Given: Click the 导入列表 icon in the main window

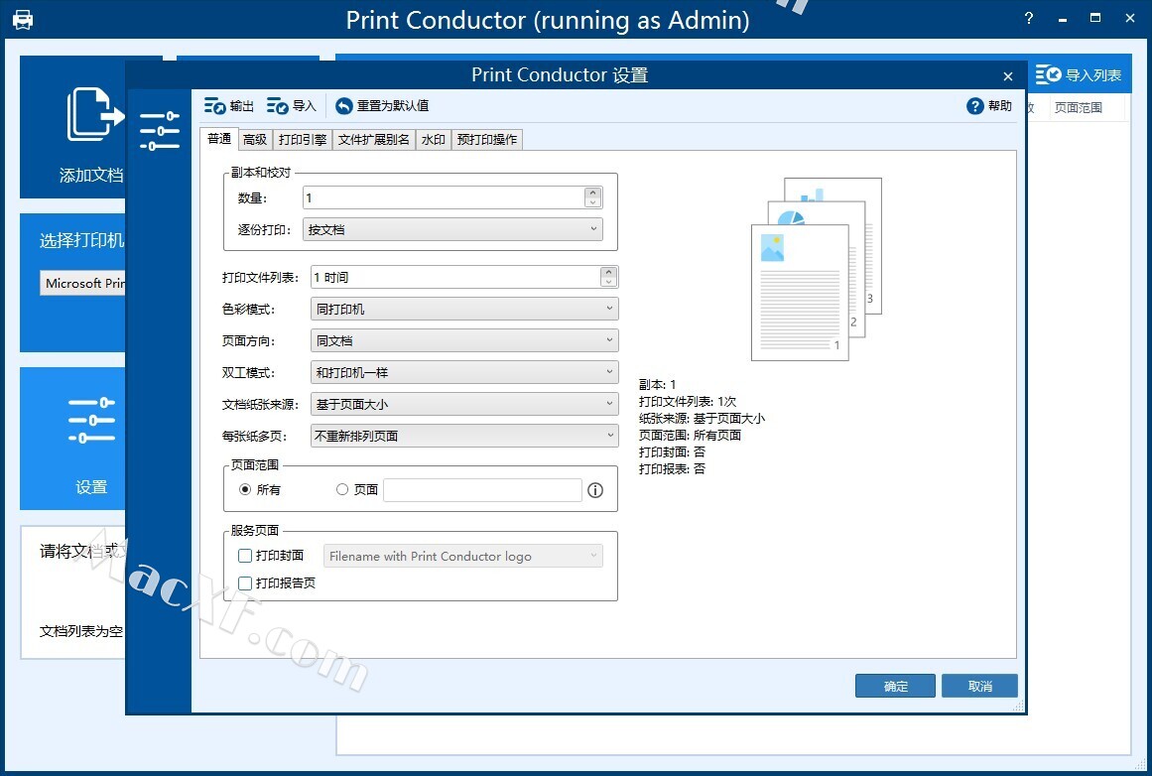Looking at the screenshot, I should [x=1049, y=74].
